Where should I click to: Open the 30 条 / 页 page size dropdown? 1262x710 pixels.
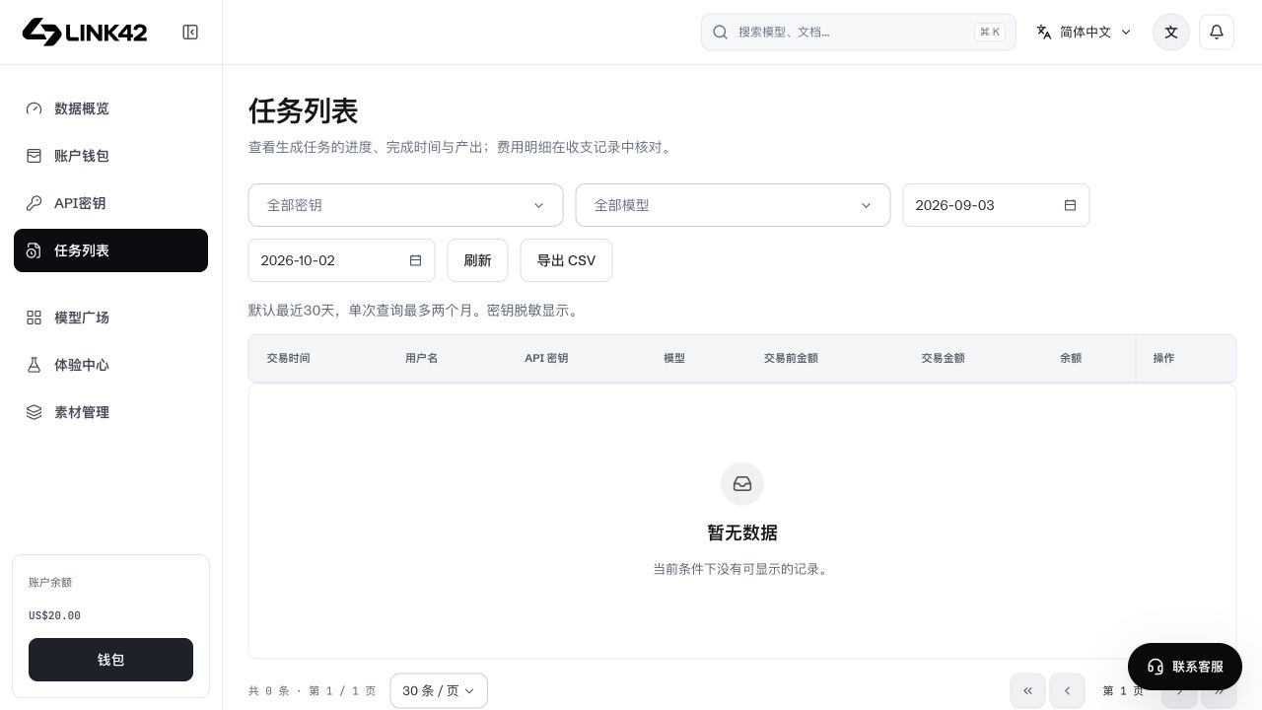point(439,690)
